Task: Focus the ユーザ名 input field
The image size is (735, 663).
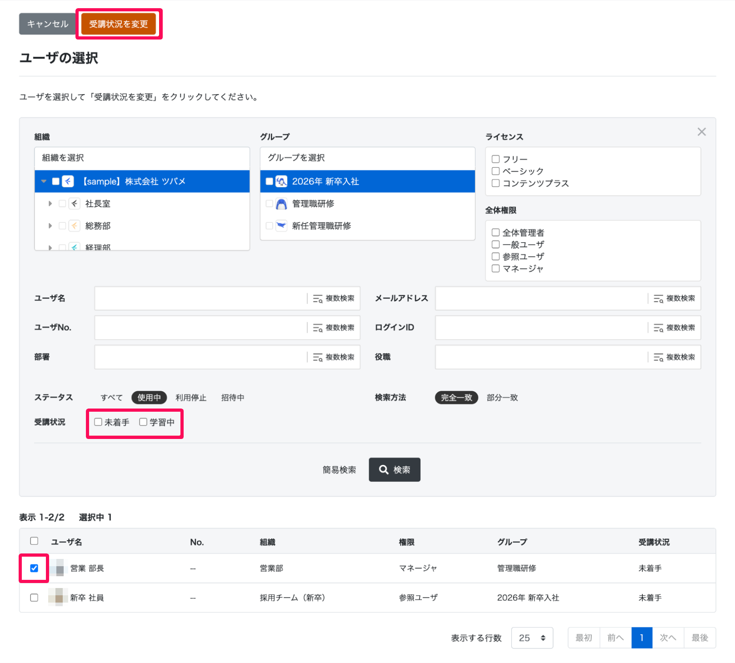Action: click(200, 298)
